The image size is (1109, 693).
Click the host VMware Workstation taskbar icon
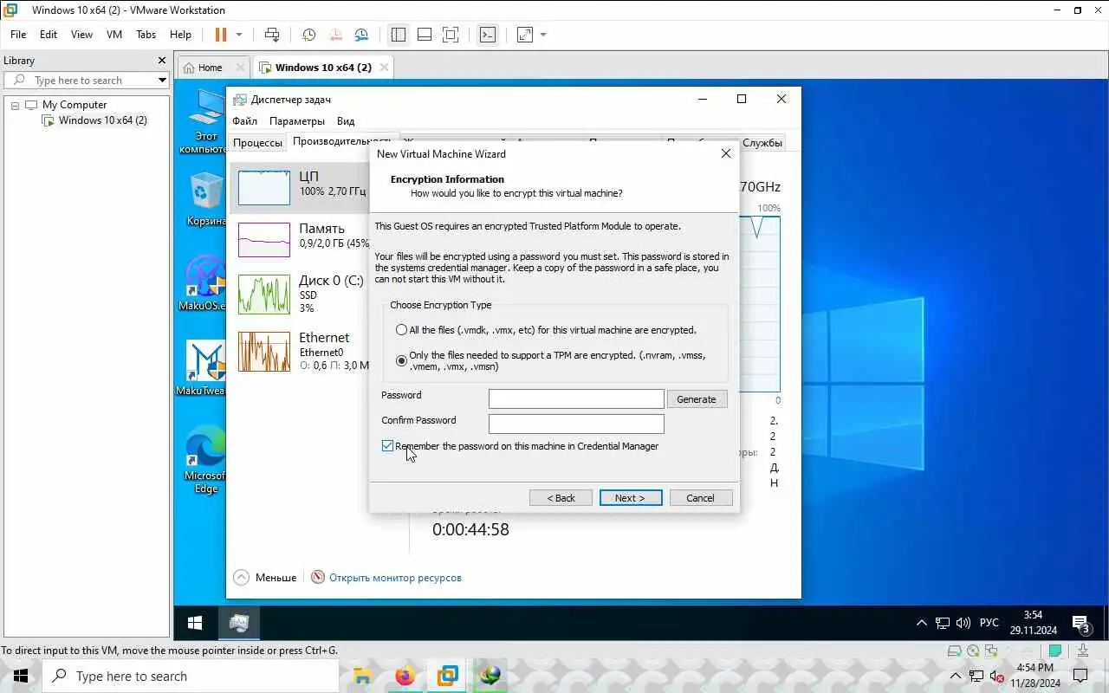pyautogui.click(x=447, y=676)
